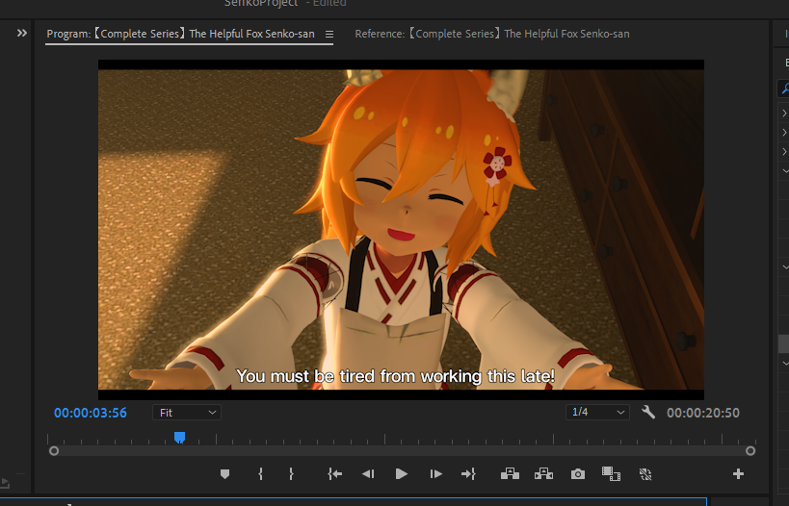Click the zoom scroll bar under the time ruler

(x=402, y=451)
